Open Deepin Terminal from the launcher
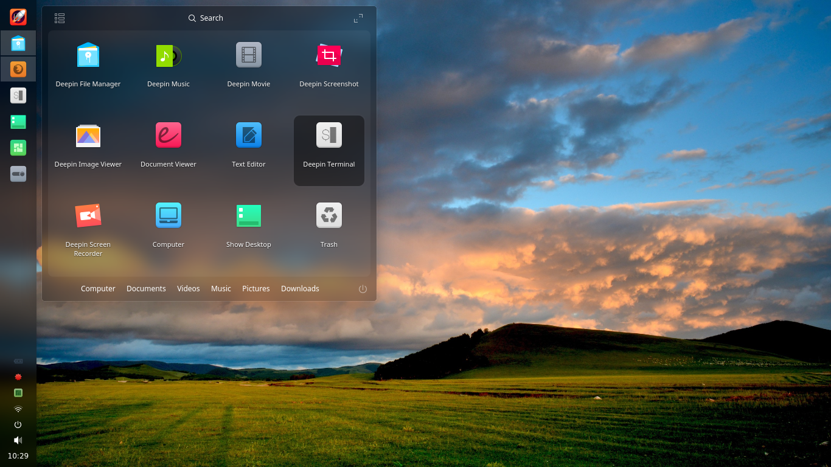The height and width of the screenshot is (467, 831). 329,135
